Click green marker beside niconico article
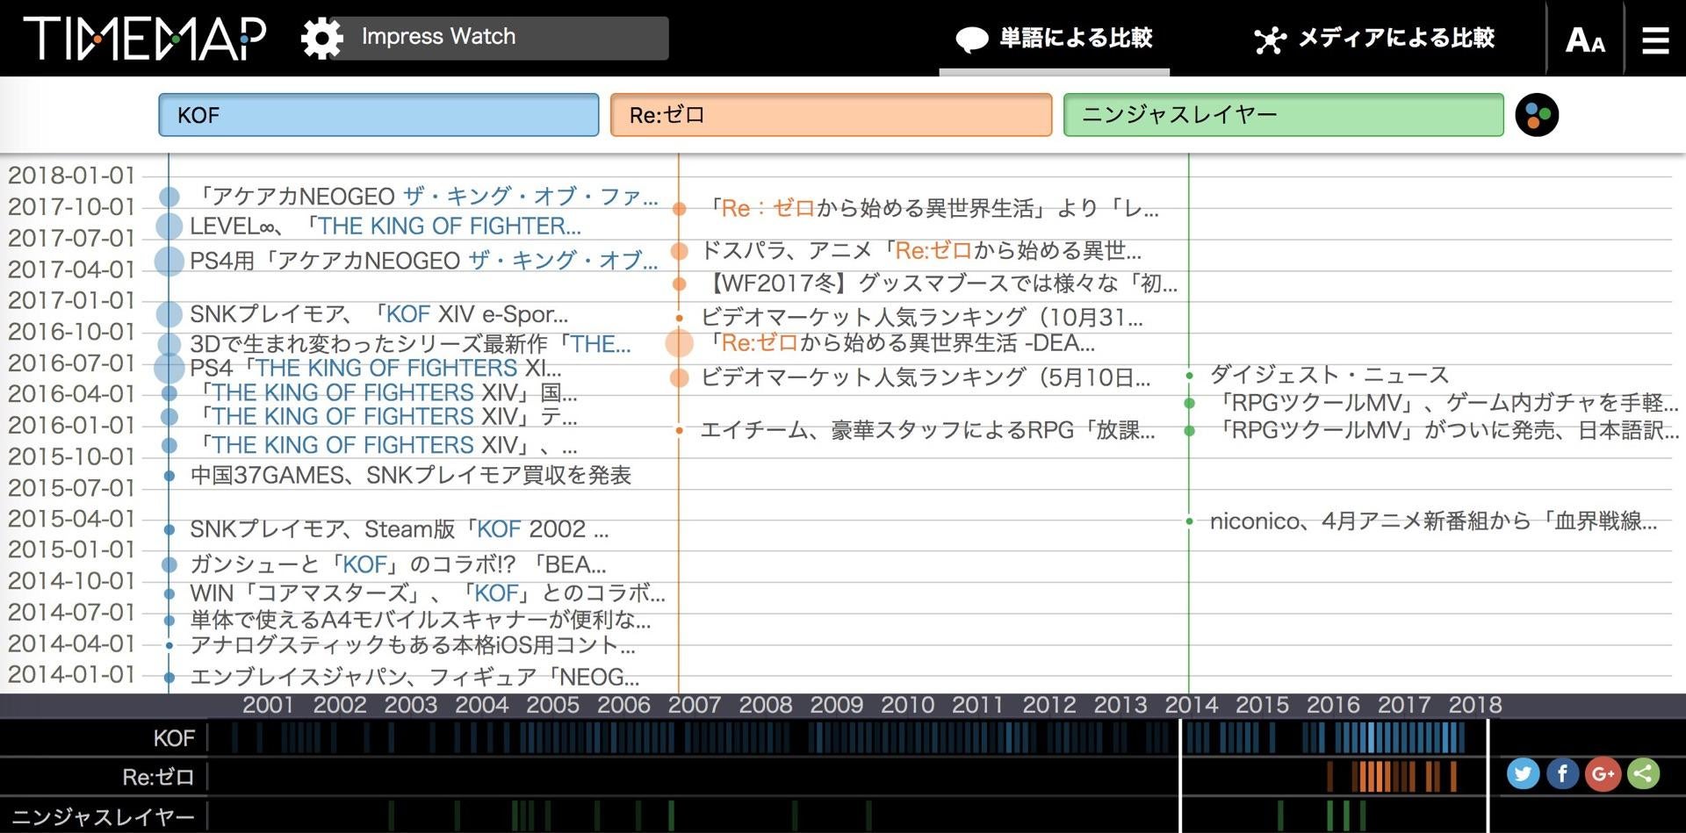The image size is (1686, 833). click(1189, 521)
